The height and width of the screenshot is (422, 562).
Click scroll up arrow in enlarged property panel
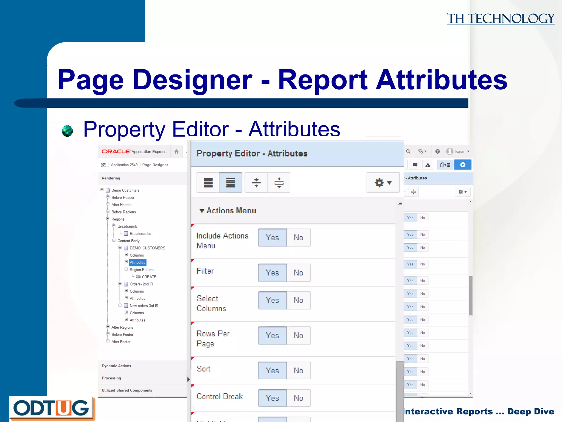400,204
